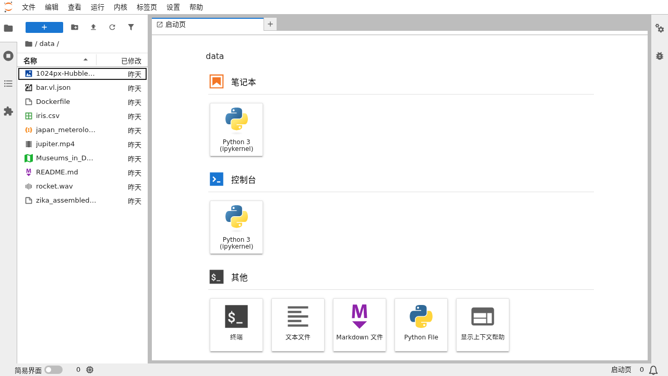Create a new folder icon
Viewport: 668px width, 376px height.
(75, 27)
